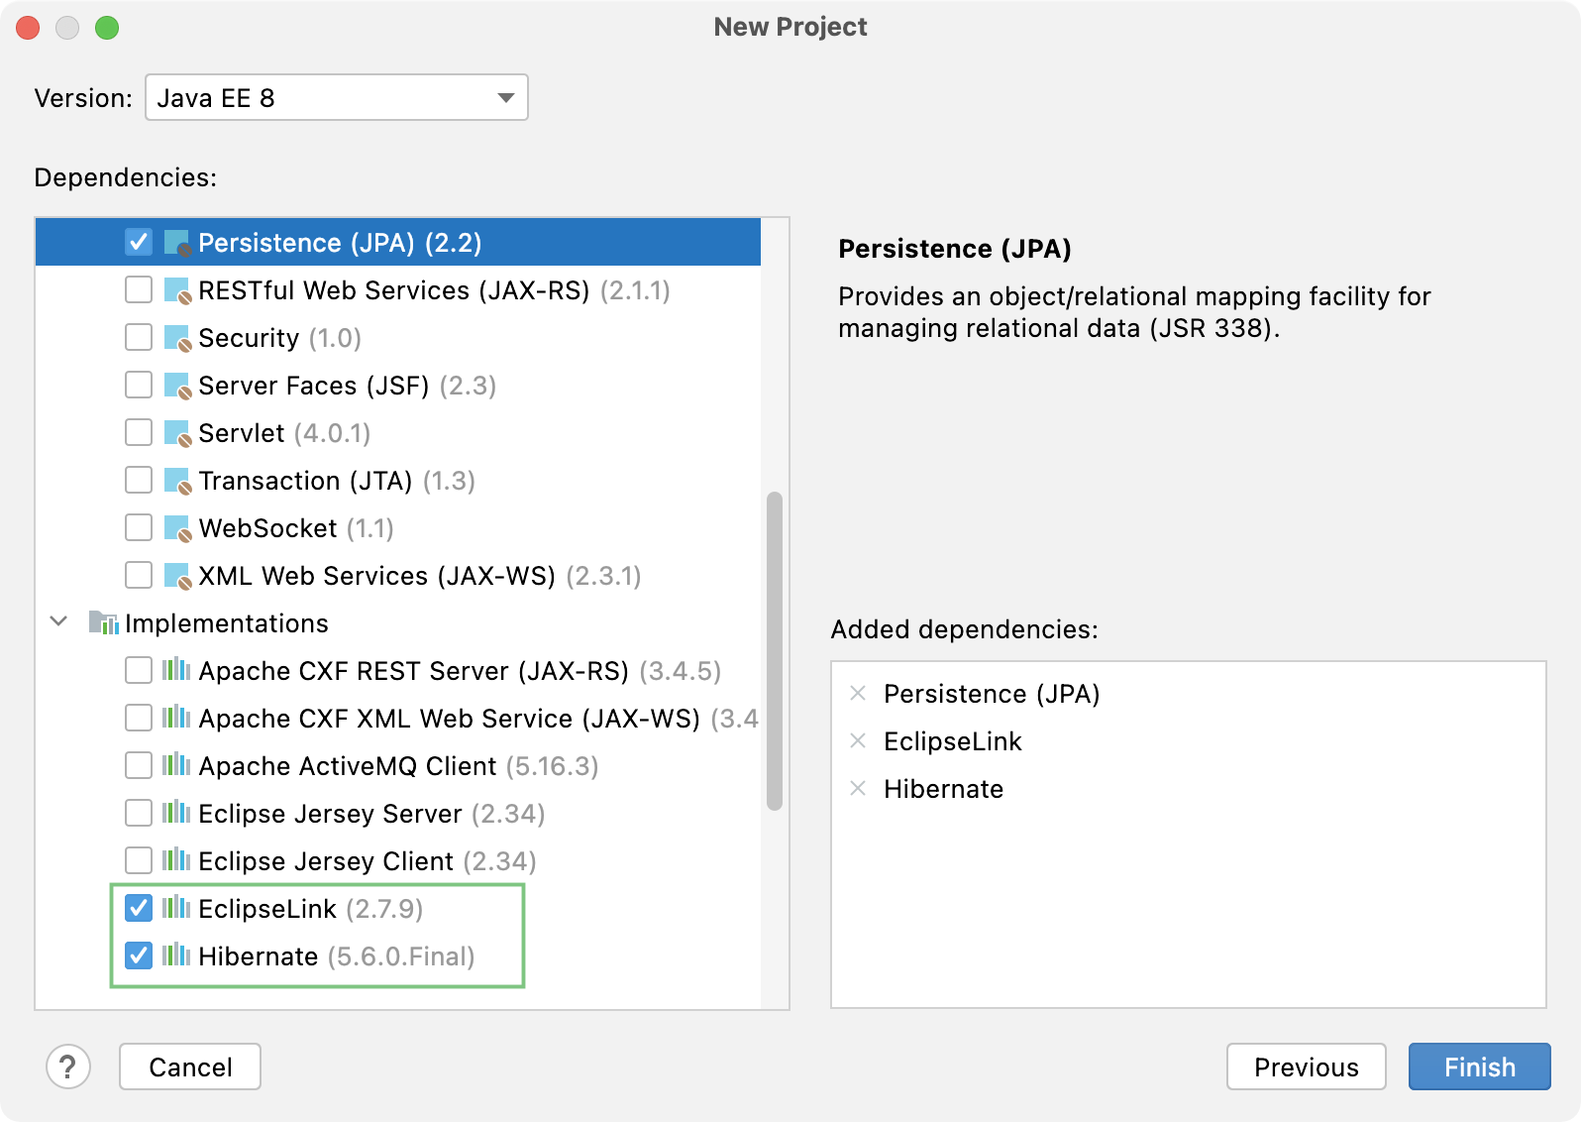
Task: Remove EclipseLink from added dependencies
Action: pyautogui.click(x=859, y=740)
